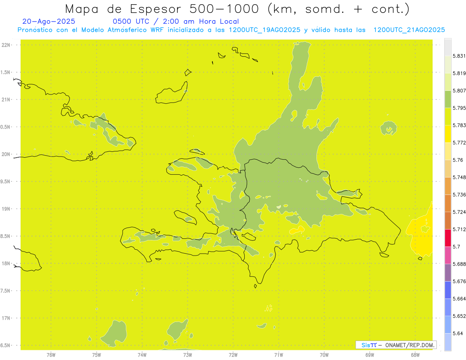Pick the purple 5.676–5.688 legend swatch
Viewport: 466px width, 360px height.
tap(448, 273)
